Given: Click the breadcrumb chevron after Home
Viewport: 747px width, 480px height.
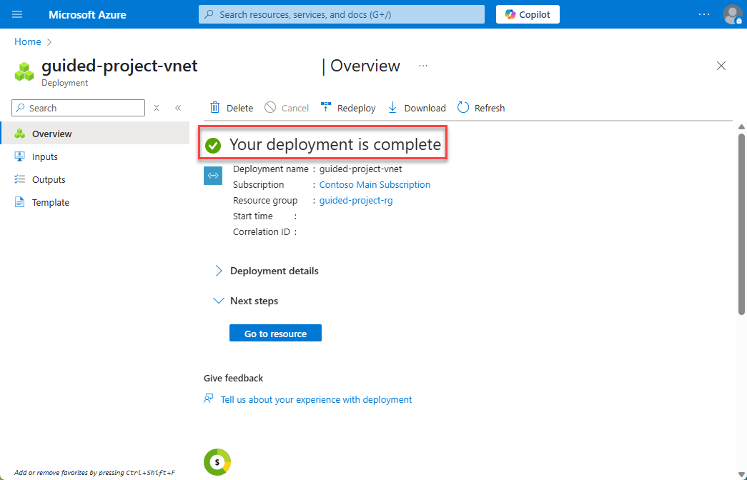Looking at the screenshot, I should click(x=49, y=42).
